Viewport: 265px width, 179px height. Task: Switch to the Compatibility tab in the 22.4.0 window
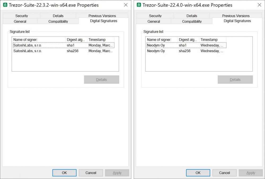click(192, 21)
